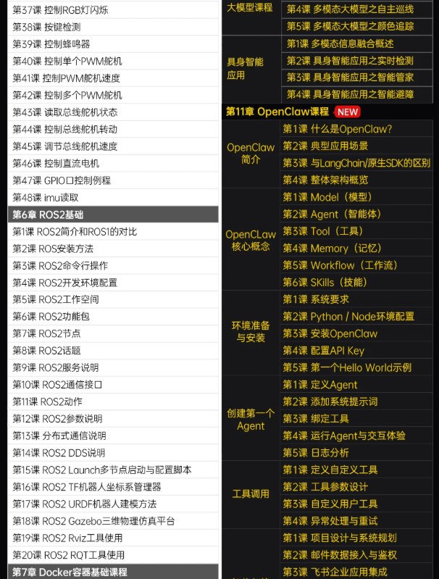Image resolution: width=439 pixels, height=579 pixels.
Task: Select row 第5课 ROS2工作空间
Action: (x=113, y=299)
